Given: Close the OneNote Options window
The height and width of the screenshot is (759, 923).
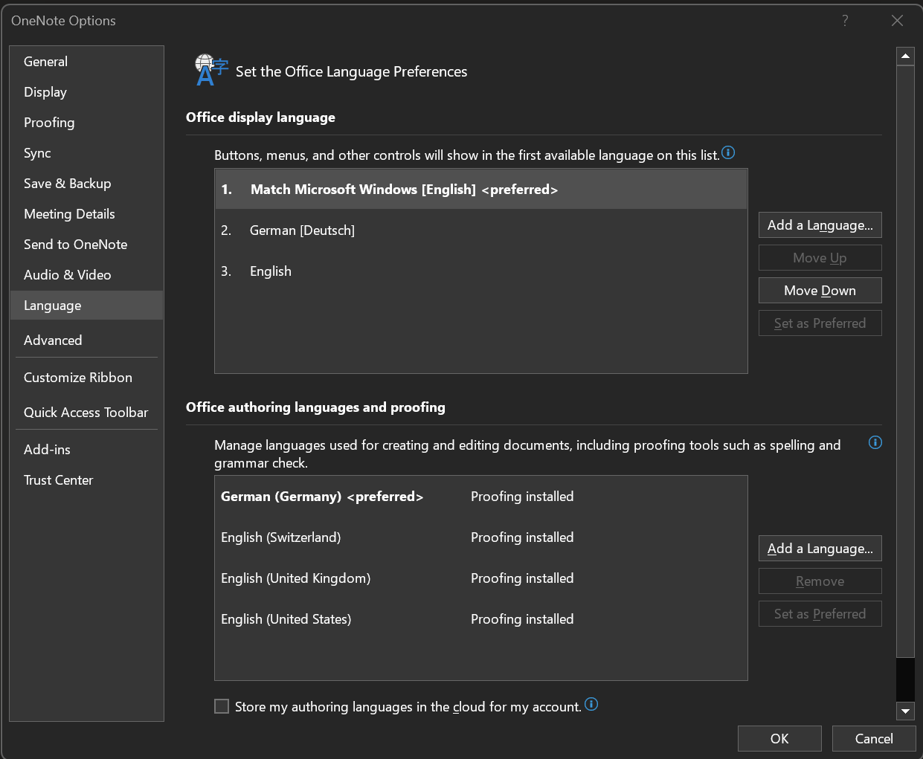Looking at the screenshot, I should pos(897,21).
